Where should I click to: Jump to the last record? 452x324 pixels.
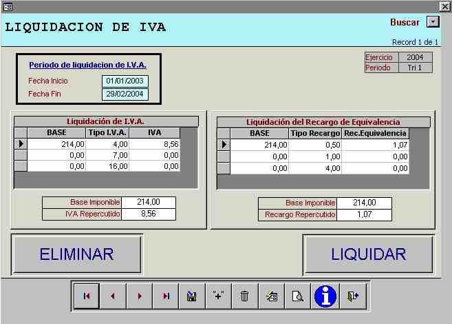point(166,296)
